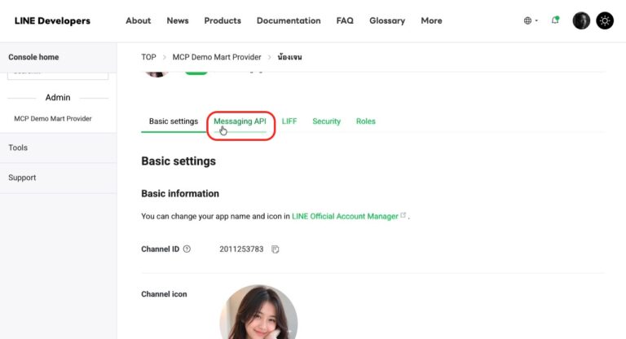Show the Channel ID help tooltip
Viewport: 626px width, 339px height.
187,249
